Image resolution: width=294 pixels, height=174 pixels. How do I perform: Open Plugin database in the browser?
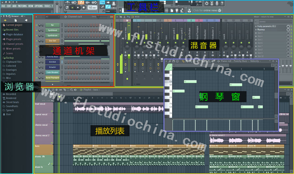(x=14, y=34)
